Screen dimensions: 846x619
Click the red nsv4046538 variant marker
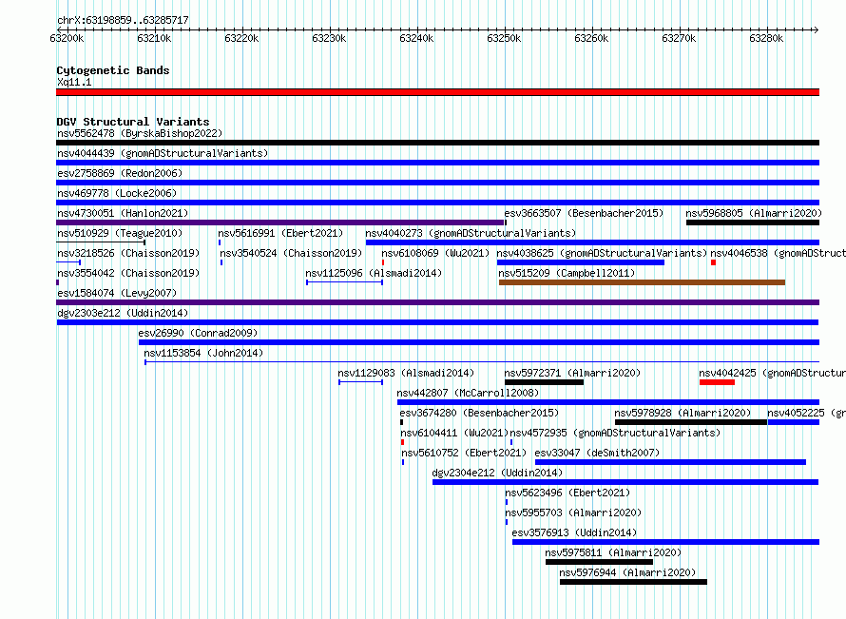[x=713, y=262]
